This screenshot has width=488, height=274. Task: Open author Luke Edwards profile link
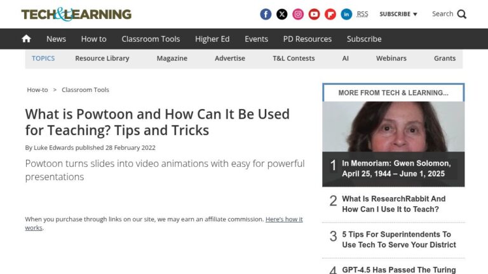(x=53, y=148)
